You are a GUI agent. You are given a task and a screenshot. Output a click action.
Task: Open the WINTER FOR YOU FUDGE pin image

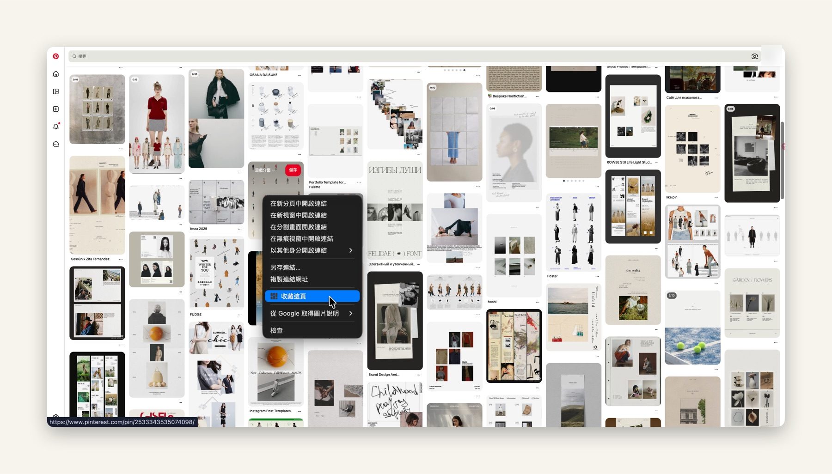[x=216, y=273]
